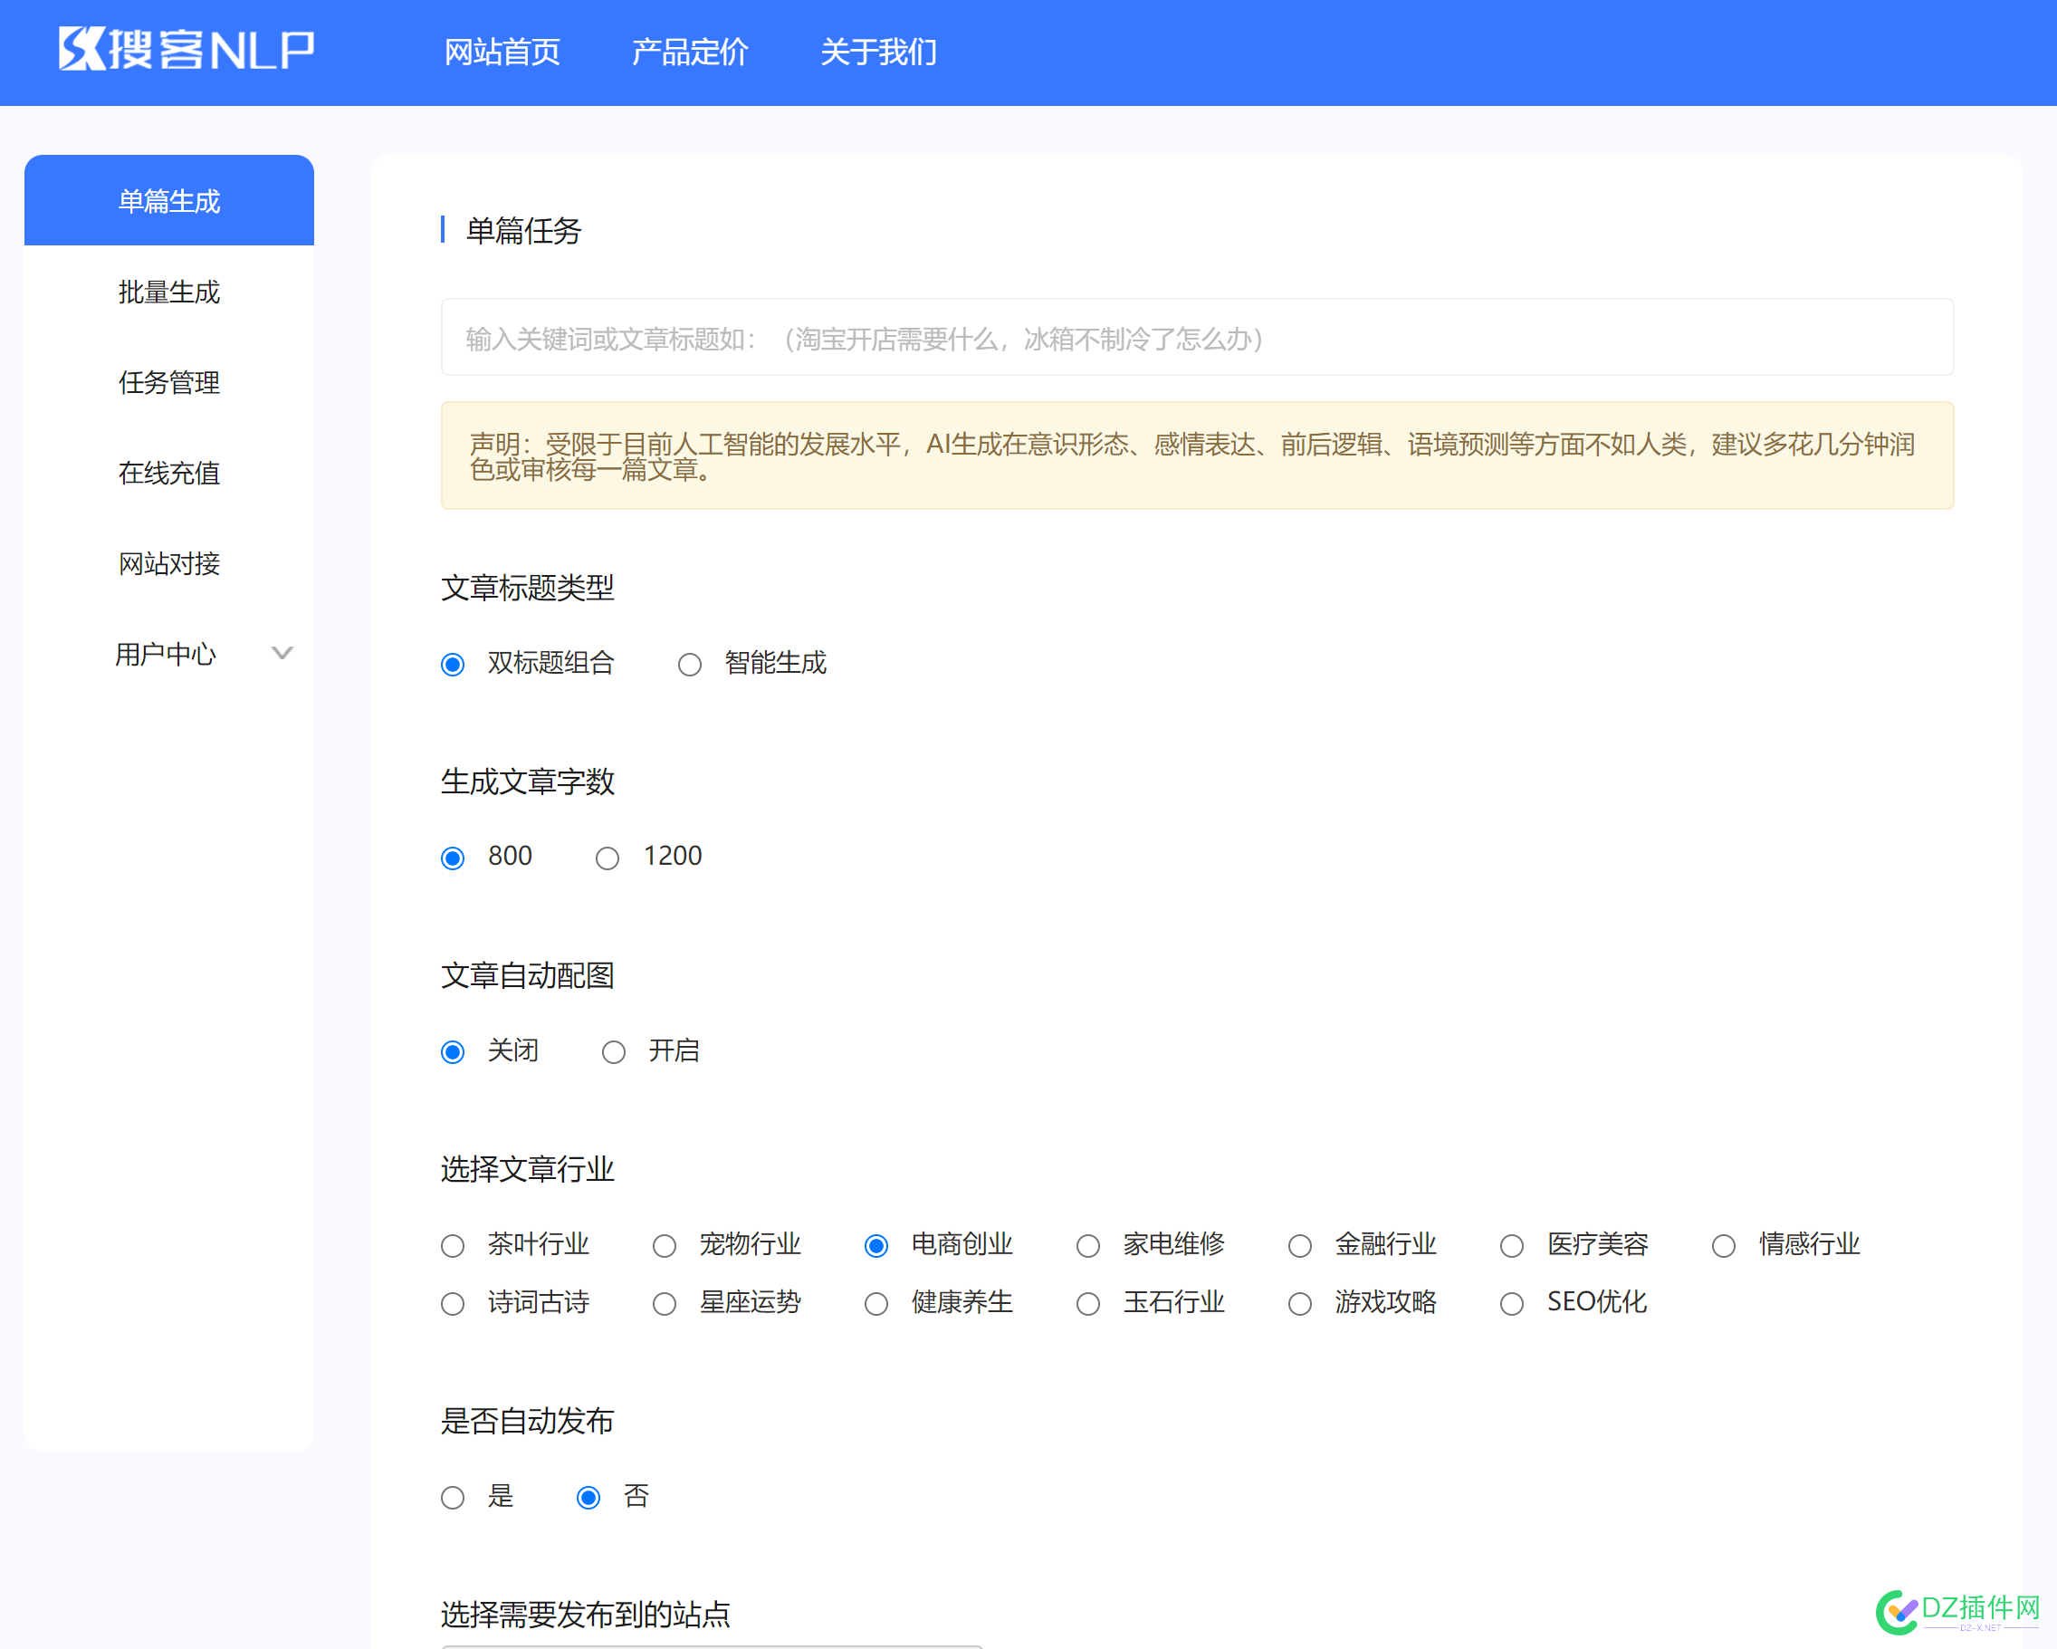Pick the 金融行业 industry
This screenshot has width=2057, height=1649.
1300,1245
